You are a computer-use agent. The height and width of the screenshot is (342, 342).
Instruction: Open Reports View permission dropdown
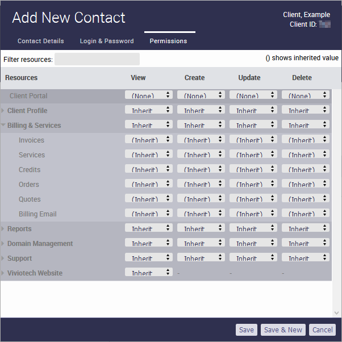[149, 228]
